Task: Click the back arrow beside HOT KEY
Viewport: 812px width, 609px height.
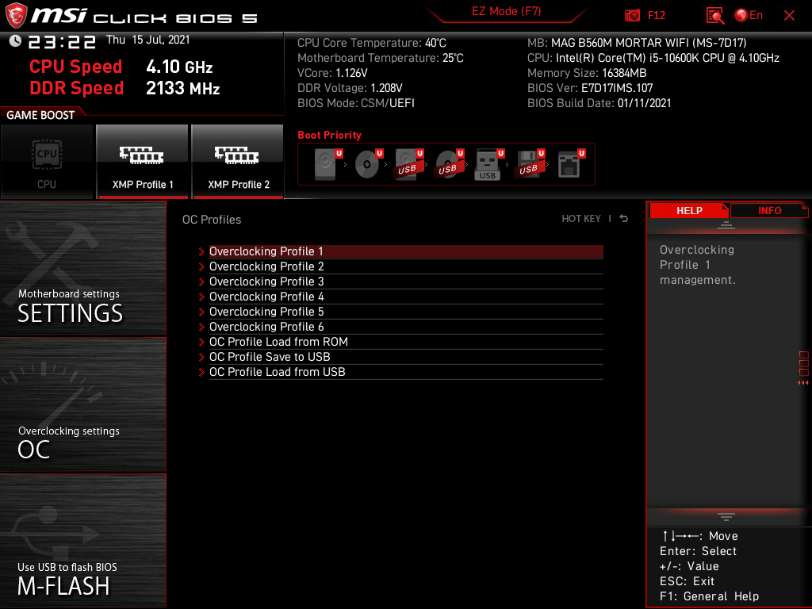Action: 624,219
